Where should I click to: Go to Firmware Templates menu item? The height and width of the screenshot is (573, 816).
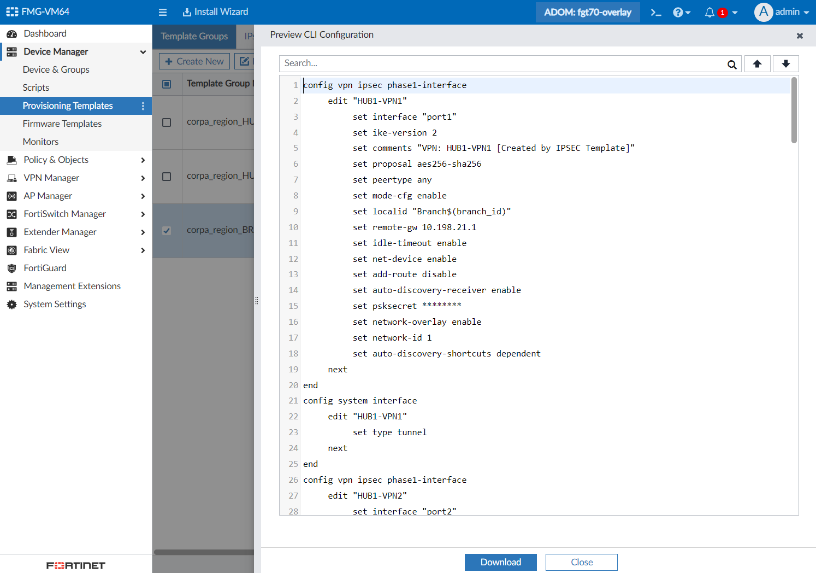pyautogui.click(x=62, y=124)
